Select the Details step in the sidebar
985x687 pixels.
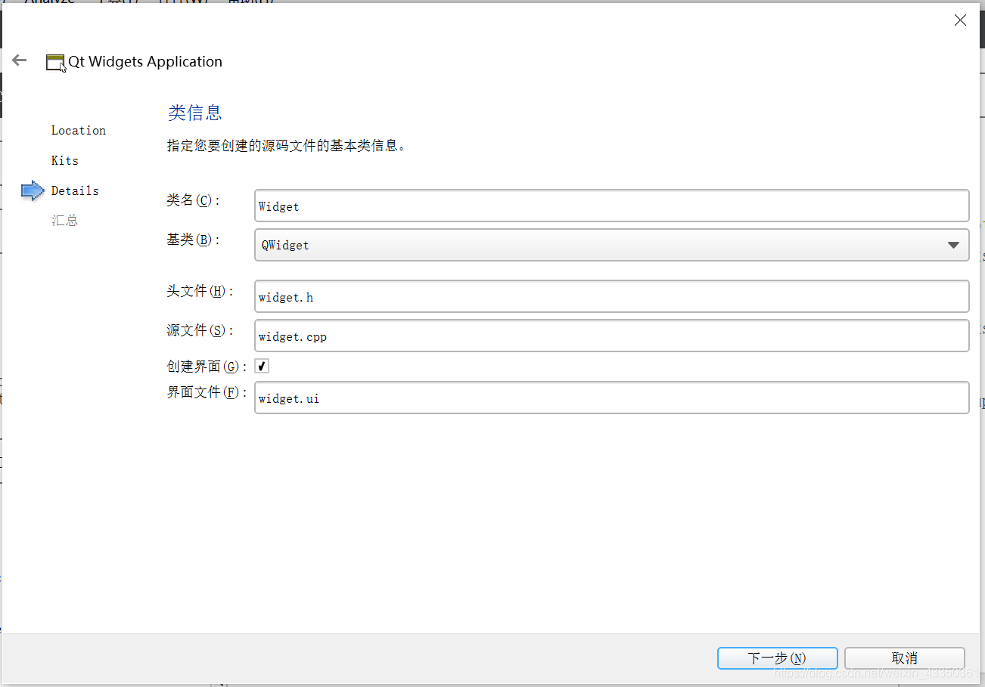pyautogui.click(x=75, y=190)
